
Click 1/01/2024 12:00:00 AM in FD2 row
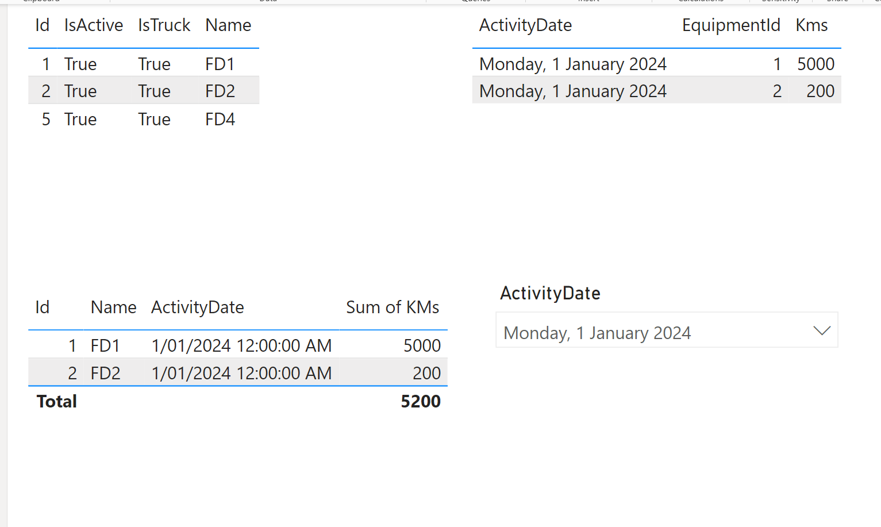[241, 374]
